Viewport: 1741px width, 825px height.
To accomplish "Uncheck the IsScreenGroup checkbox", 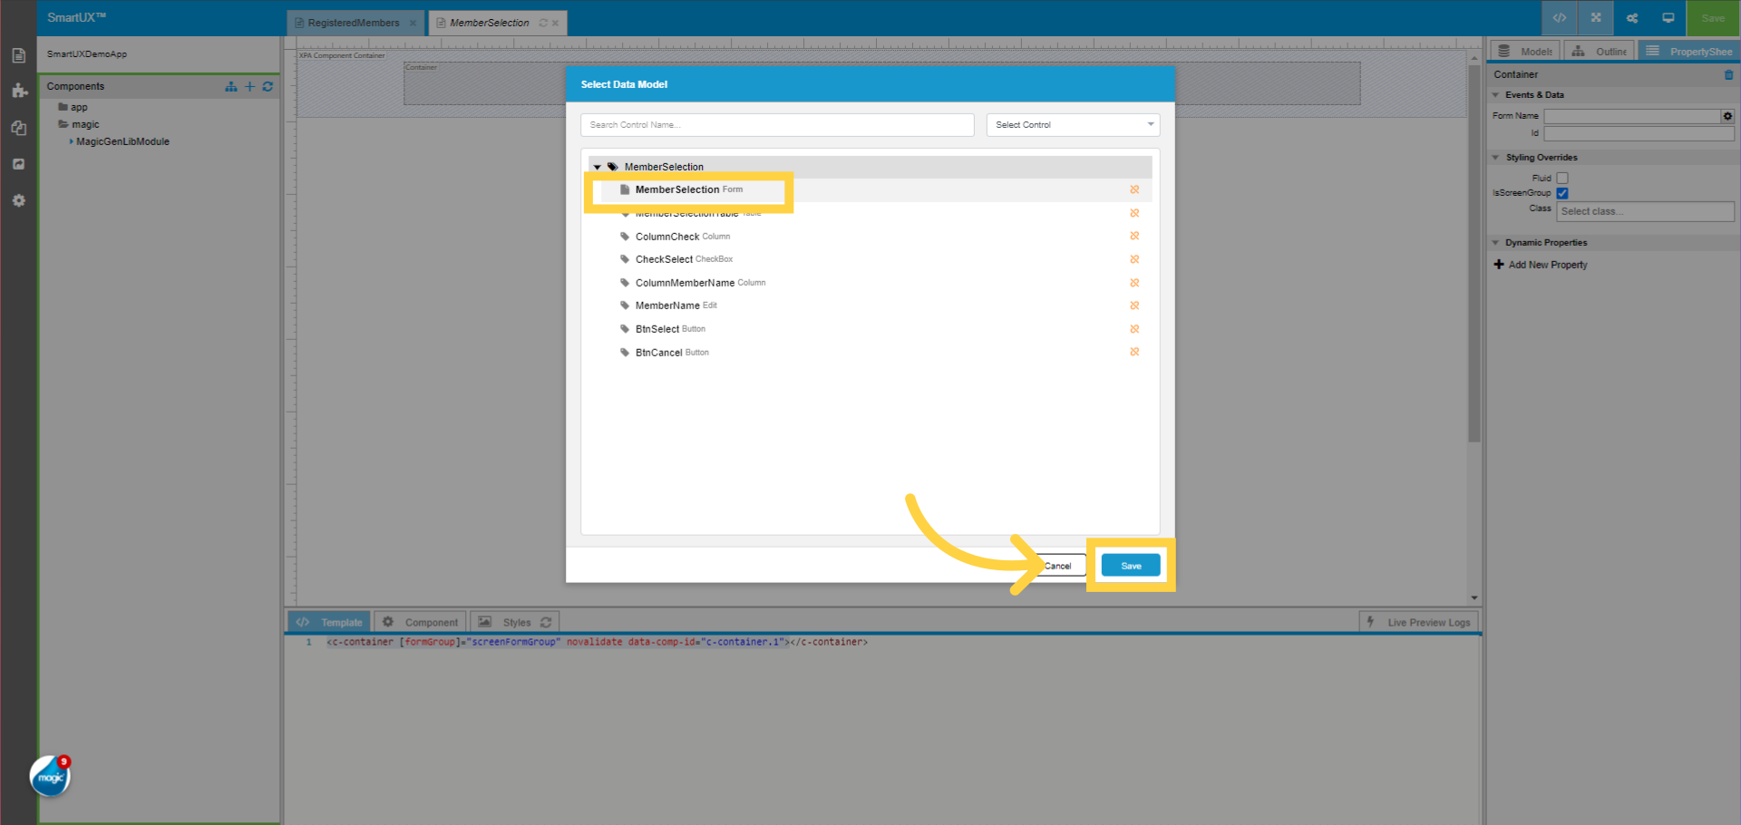I will [x=1562, y=193].
